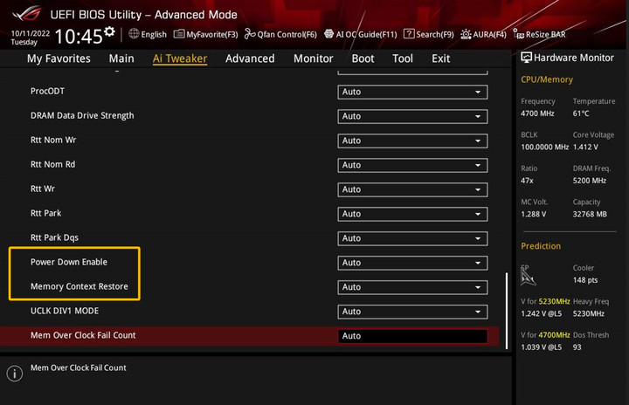Select the Rtt Park Dqs label
Viewport: 629px width, 405px height.
tap(54, 237)
